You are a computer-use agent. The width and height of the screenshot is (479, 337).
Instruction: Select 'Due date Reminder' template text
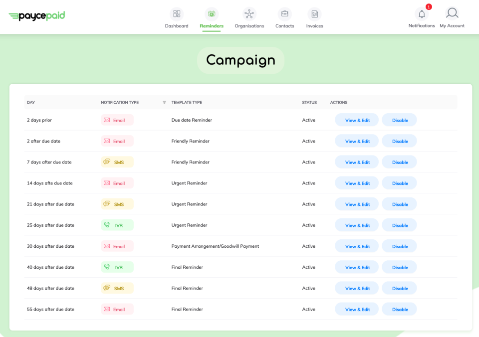[192, 120]
